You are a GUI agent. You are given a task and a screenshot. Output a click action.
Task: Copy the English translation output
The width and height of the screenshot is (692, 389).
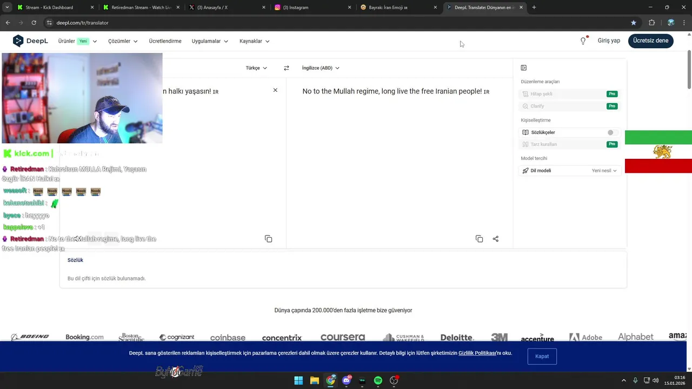(479, 239)
